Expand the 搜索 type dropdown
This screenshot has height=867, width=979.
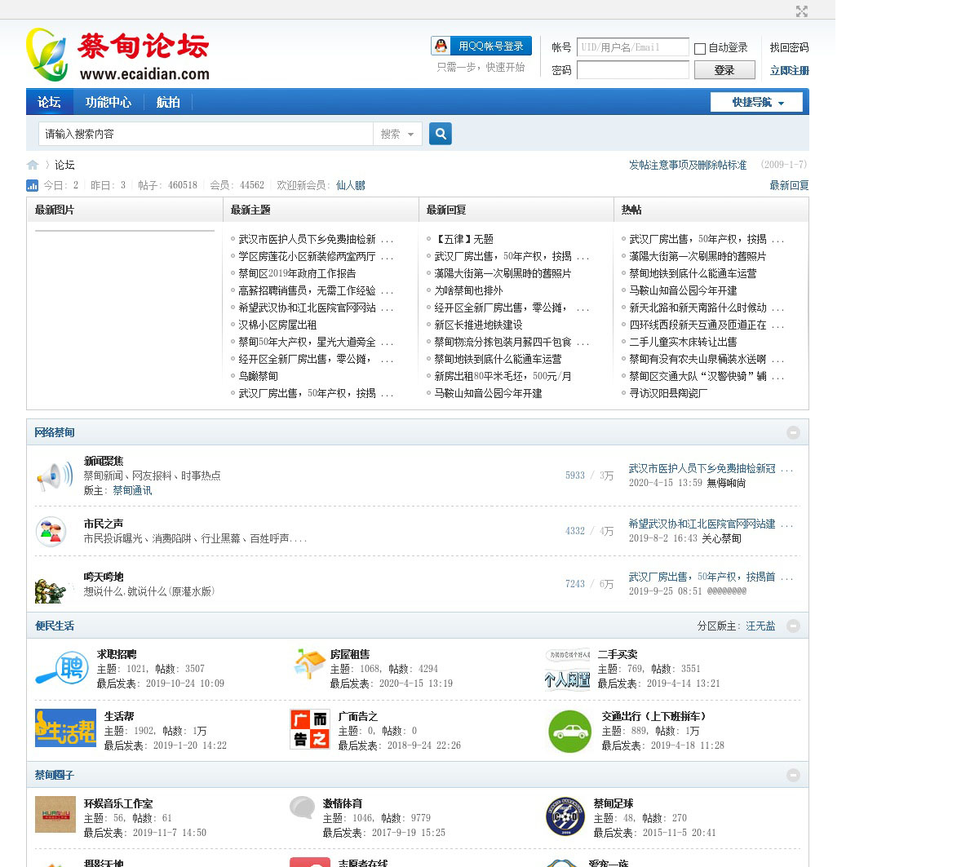pyautogui.click(x=397, y=134)
